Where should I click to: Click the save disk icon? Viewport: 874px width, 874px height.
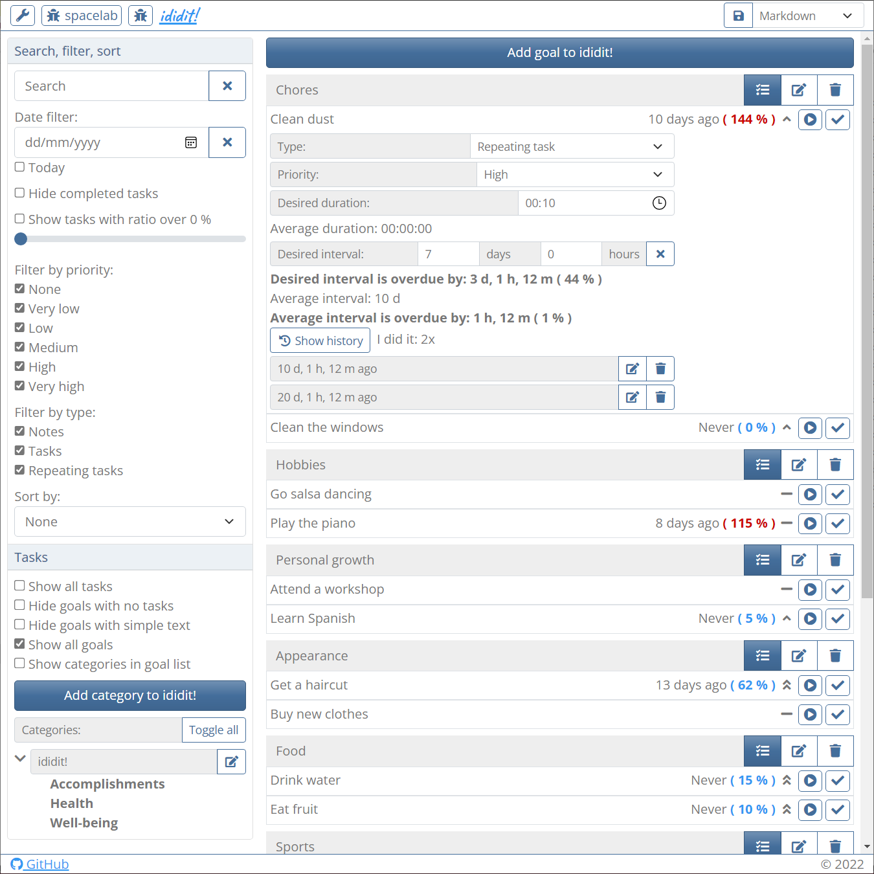pyautogui.click(x=738, y=16)
